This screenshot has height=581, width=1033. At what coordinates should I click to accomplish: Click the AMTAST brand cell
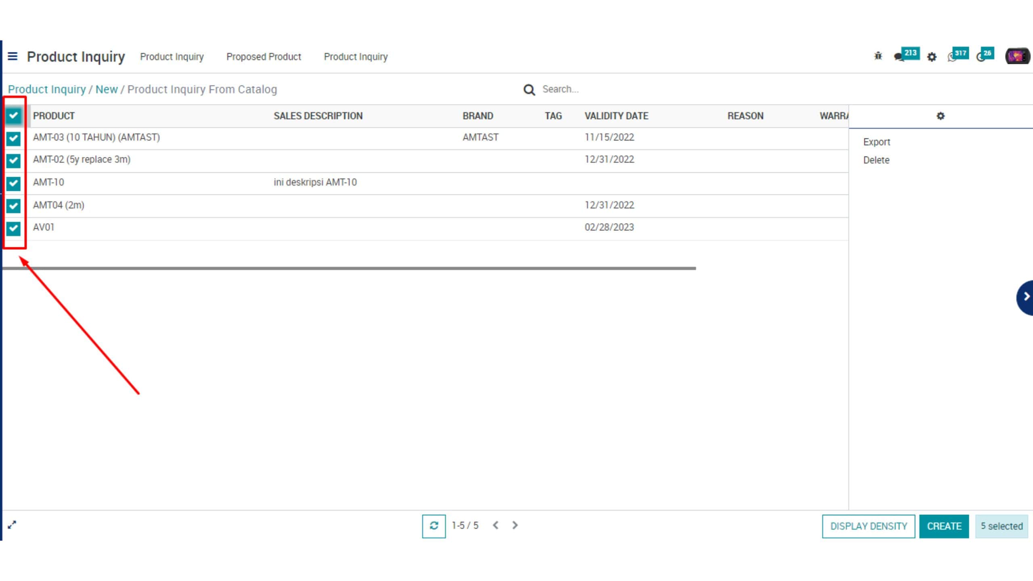pos(480,138)
